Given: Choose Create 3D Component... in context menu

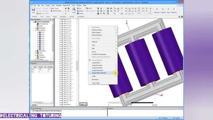Looking at the screenshot, I should [x=103, y=54].
